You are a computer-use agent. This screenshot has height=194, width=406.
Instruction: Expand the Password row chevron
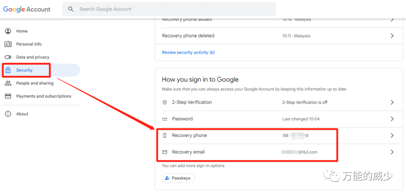(x=392, y=119)
